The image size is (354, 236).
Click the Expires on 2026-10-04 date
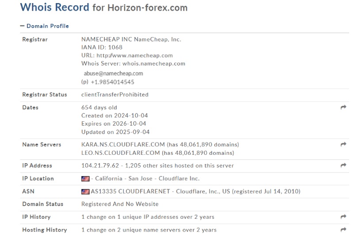(114, 124)
